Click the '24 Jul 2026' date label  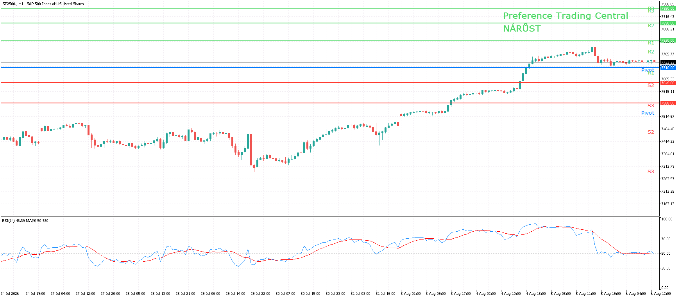pyautogui.click(x=10, y=294)
